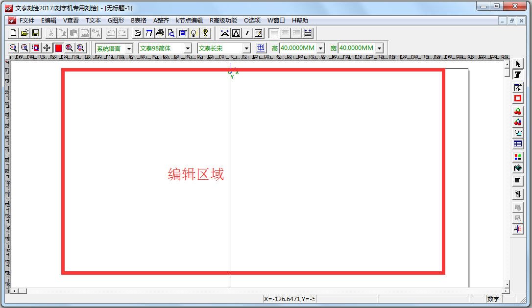Image resolution: width=532 pixels, height=308 pixels.
Task: Click the zoom-to-selection icon with dotted frame
Action: pyautogui.click(x=36, y=48)
